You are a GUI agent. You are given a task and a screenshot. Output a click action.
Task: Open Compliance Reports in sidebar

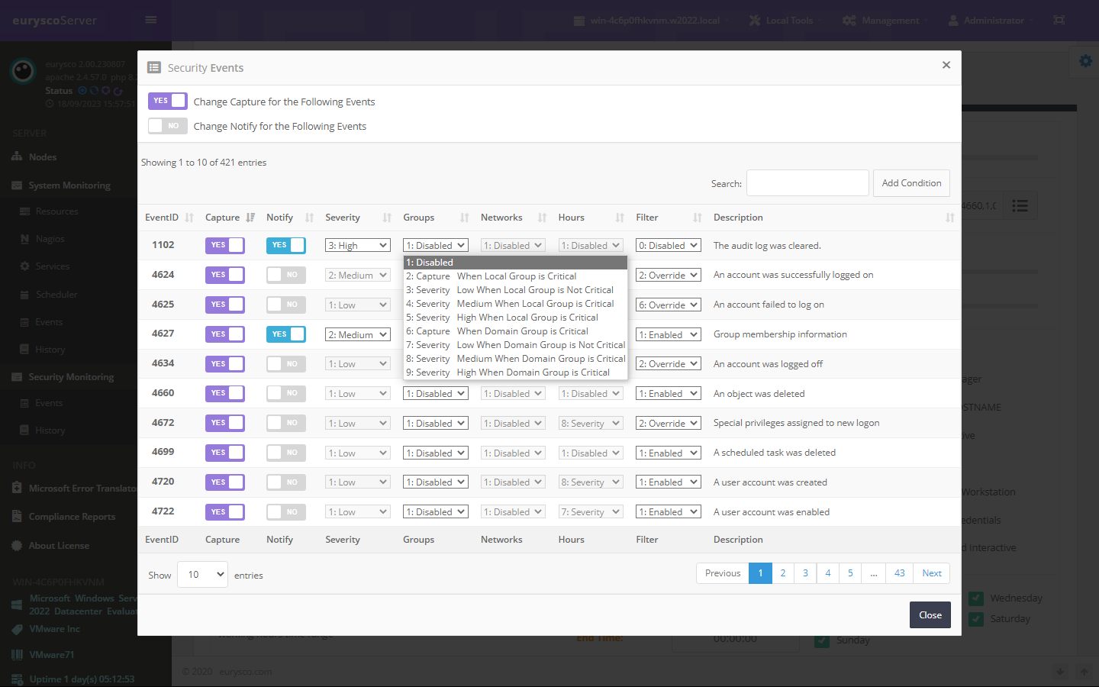[72, 517]
